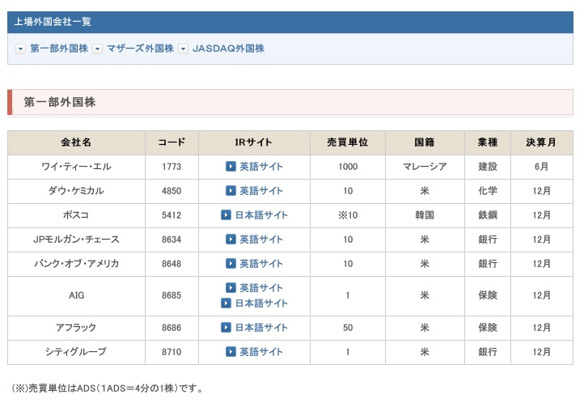584x403 pixels.
Task: Click trading unit ※10 for ポスコ
Action: (x=348, y=215)
